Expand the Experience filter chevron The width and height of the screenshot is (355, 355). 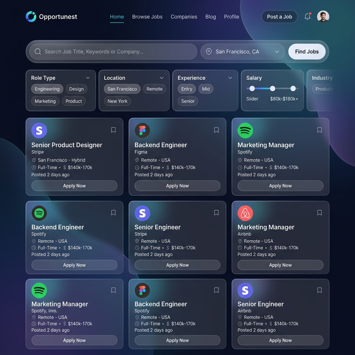[x=230, y=78]
